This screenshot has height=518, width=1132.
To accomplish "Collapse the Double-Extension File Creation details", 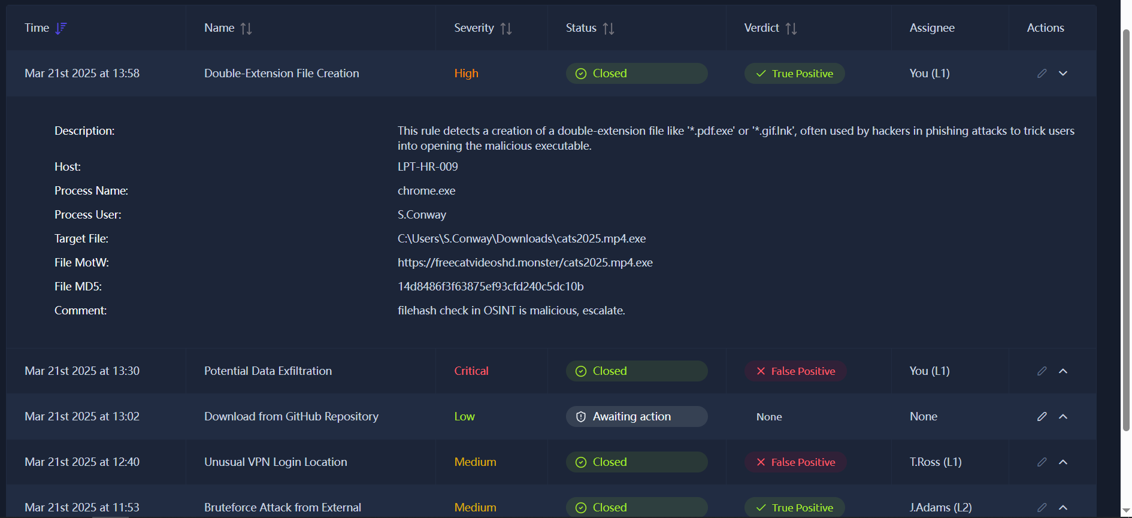I will pyautogui.click(x=1063, y=73).
